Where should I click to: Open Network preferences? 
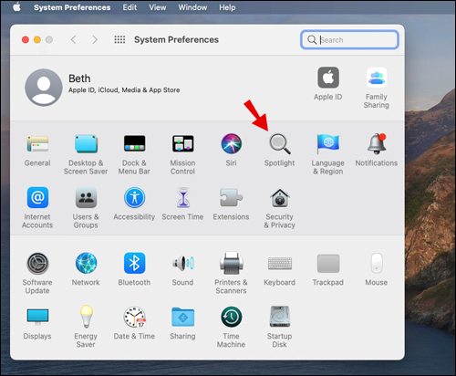pyautogui.click(x=86, y=263)
